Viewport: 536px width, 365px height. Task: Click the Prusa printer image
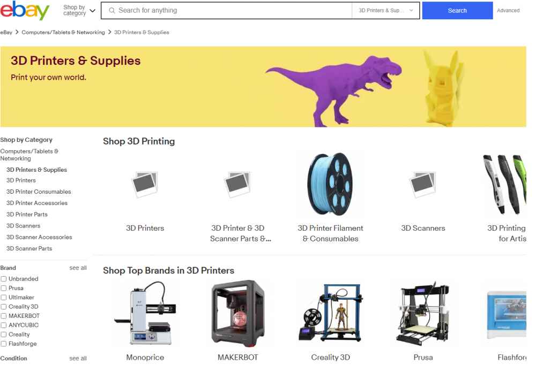[423, 313]
